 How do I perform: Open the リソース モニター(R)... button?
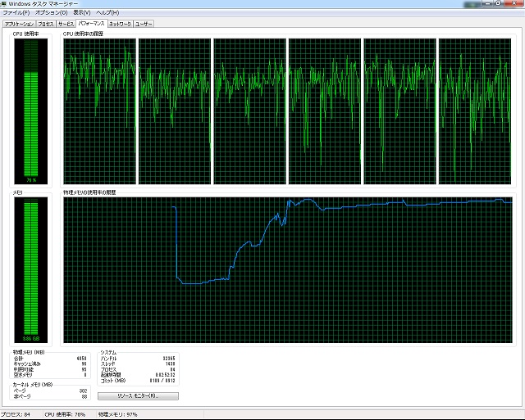pyautogui.click(x=138, y=396)
